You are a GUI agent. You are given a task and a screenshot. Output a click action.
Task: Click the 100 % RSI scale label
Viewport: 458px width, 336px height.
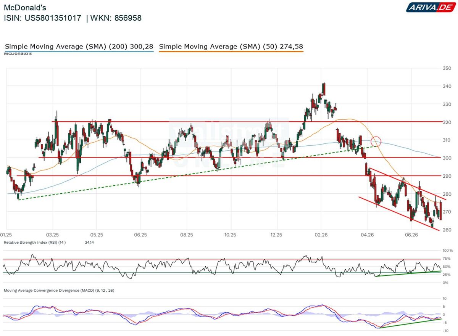448,251
